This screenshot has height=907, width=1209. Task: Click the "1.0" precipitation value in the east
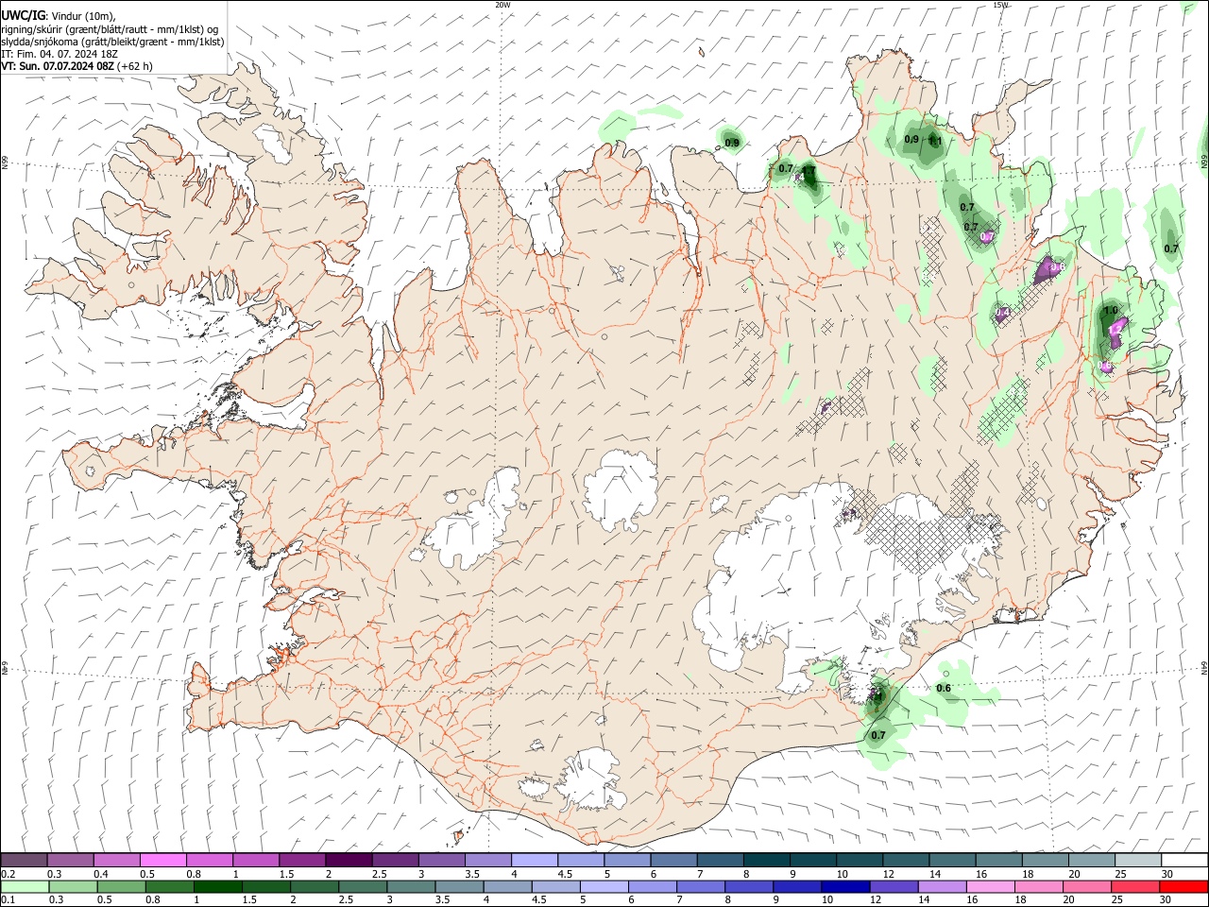[x=1111, y=310]
